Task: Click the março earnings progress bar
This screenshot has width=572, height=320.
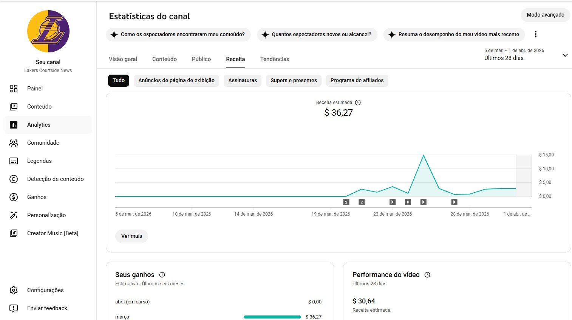Action: [x=272, y=317]
